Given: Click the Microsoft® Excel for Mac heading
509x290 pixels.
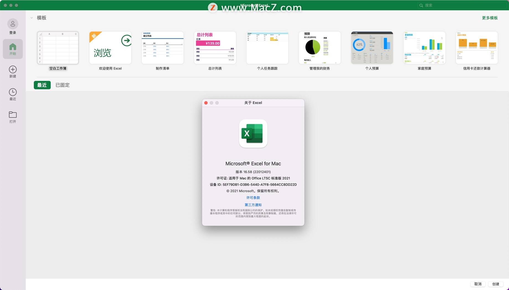Looking at the screenshot, I should [253, 164].
